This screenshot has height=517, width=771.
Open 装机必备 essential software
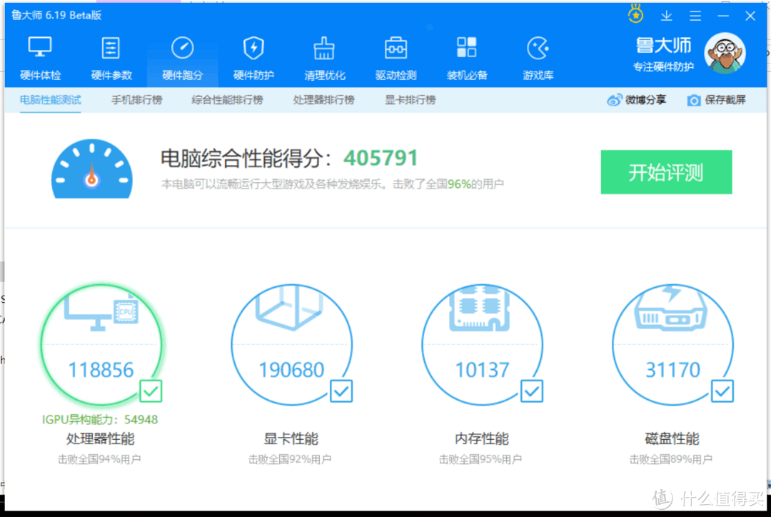click(467, 58)
